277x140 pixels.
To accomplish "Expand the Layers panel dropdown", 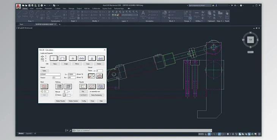I will click(125, 21).
